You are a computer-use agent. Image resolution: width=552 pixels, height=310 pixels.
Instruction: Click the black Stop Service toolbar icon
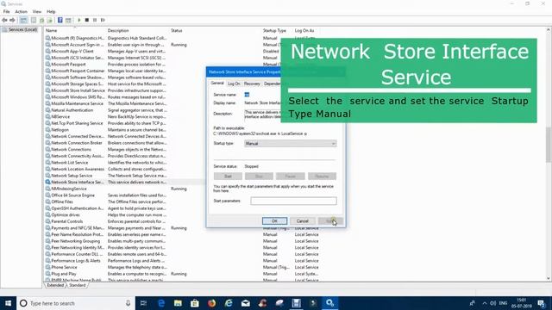coord(87,20)
